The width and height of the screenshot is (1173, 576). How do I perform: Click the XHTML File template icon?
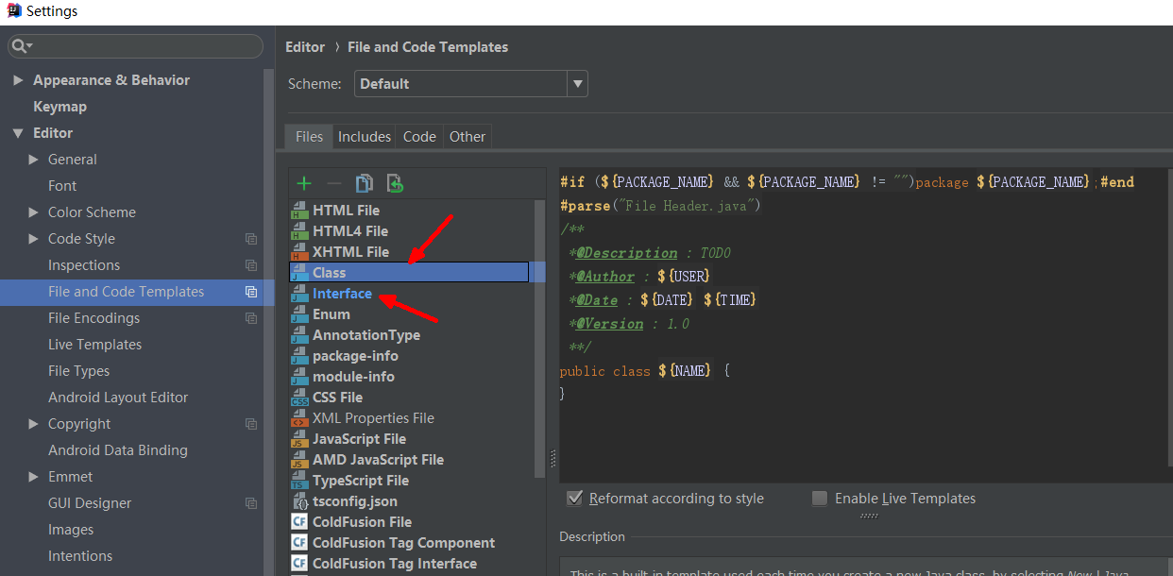(299, 252)
